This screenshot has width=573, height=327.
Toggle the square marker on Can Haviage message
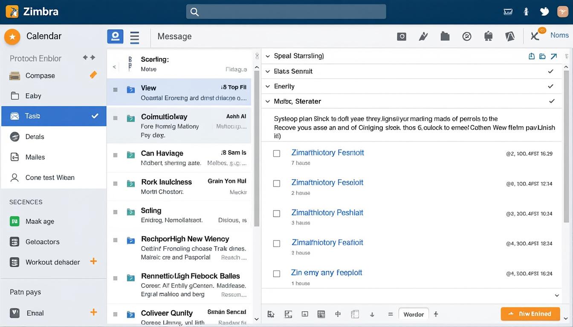pos(115,155)
